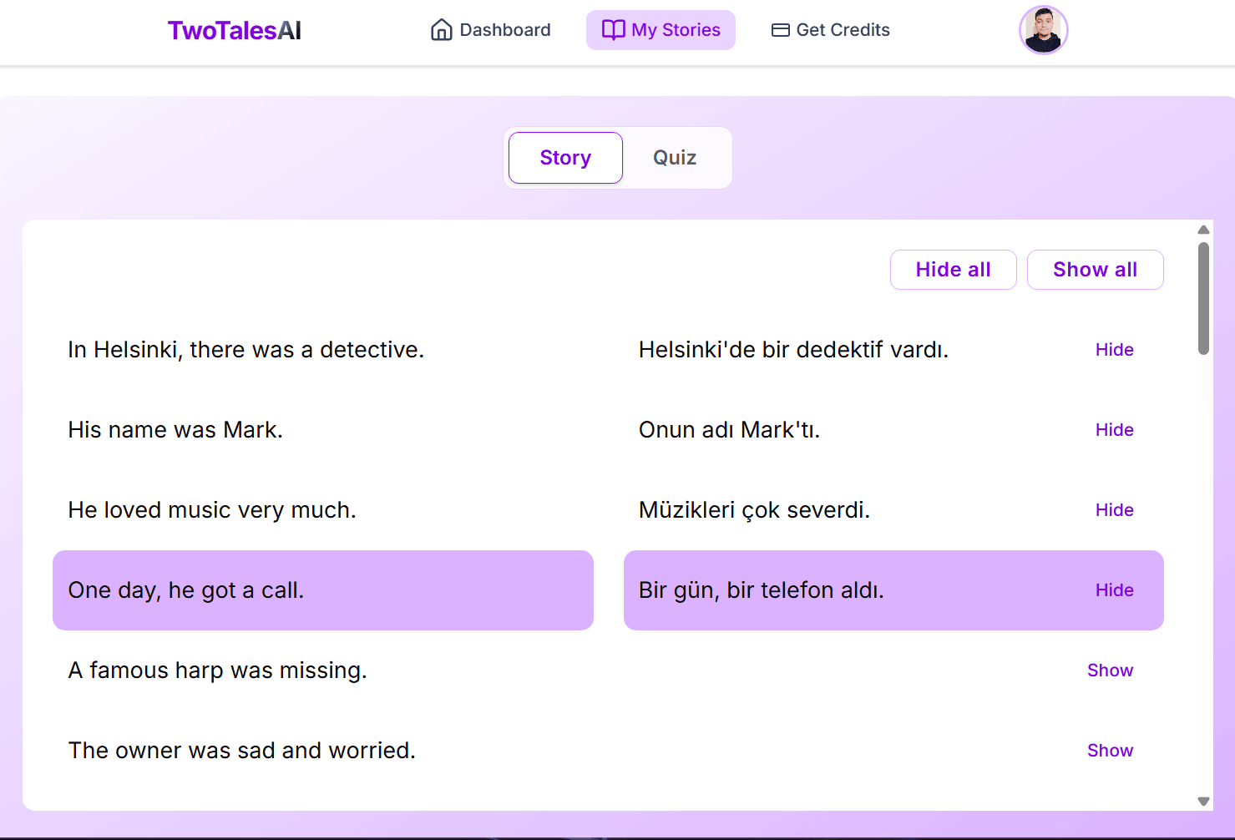Viewport: 1235px width, 840px height.
Task: Click the credit card icon by Get Credits
Action: pyautogui.click(x=780, y=29)
